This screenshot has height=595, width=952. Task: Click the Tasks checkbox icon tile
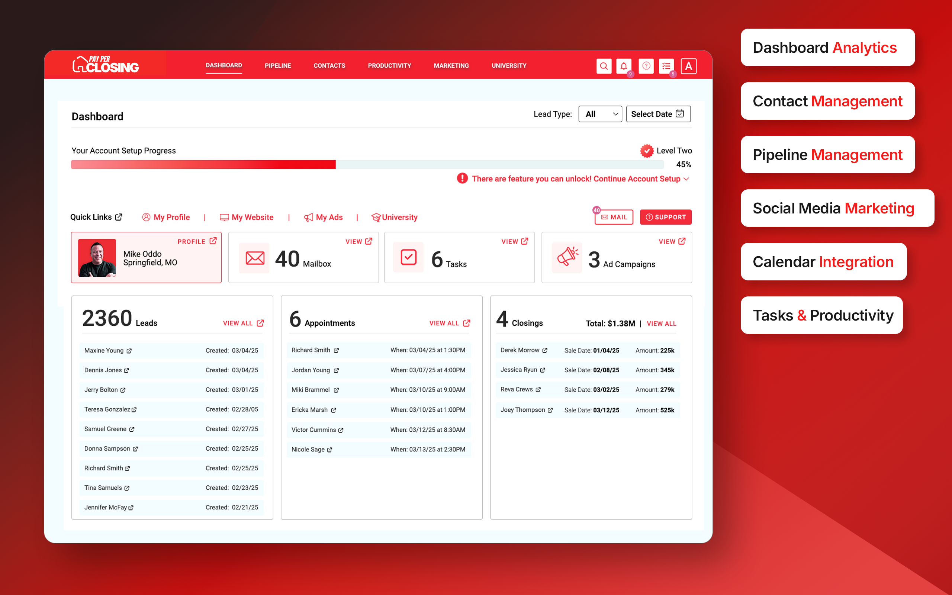(409, 257)
